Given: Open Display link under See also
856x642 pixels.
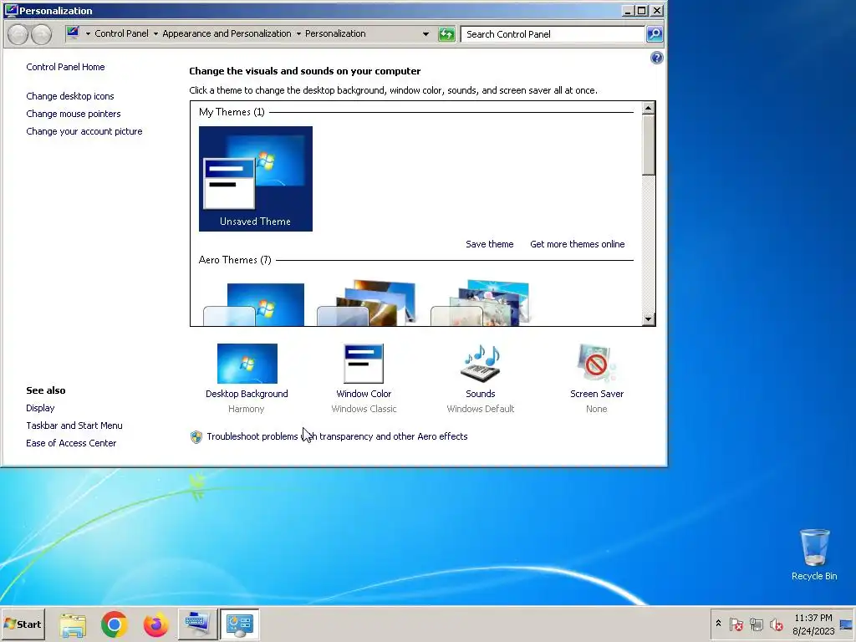Looking at the screenshot, I should tap(40, 408).
